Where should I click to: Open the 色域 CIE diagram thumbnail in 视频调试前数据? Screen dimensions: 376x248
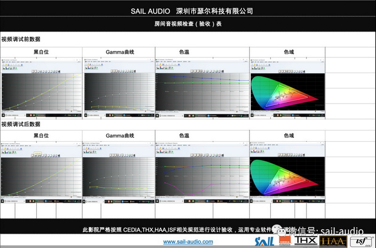(x=288, y=88)
